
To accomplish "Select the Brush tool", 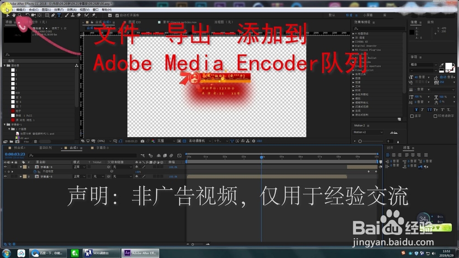I will click(x=67, y=15).
